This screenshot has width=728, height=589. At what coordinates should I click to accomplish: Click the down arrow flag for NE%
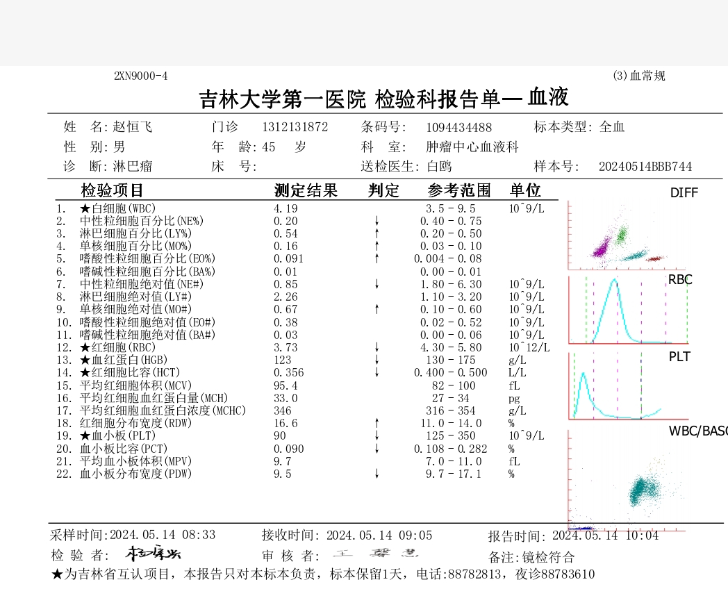(377, 221)
